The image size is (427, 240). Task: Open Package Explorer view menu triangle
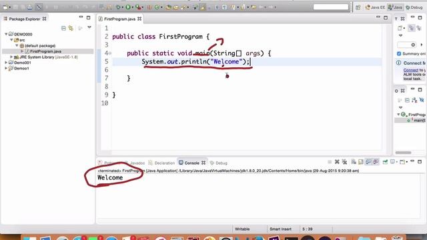point(89,27)
